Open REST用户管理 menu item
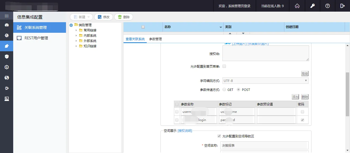Viewport: 350px width, 153px height. 36,38
